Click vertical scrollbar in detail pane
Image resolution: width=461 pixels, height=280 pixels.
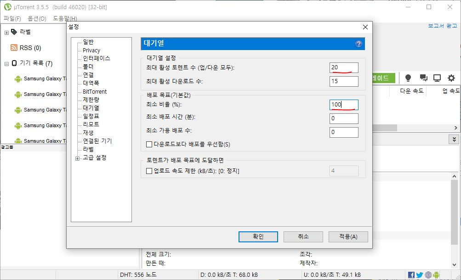[x=454, y=212]
